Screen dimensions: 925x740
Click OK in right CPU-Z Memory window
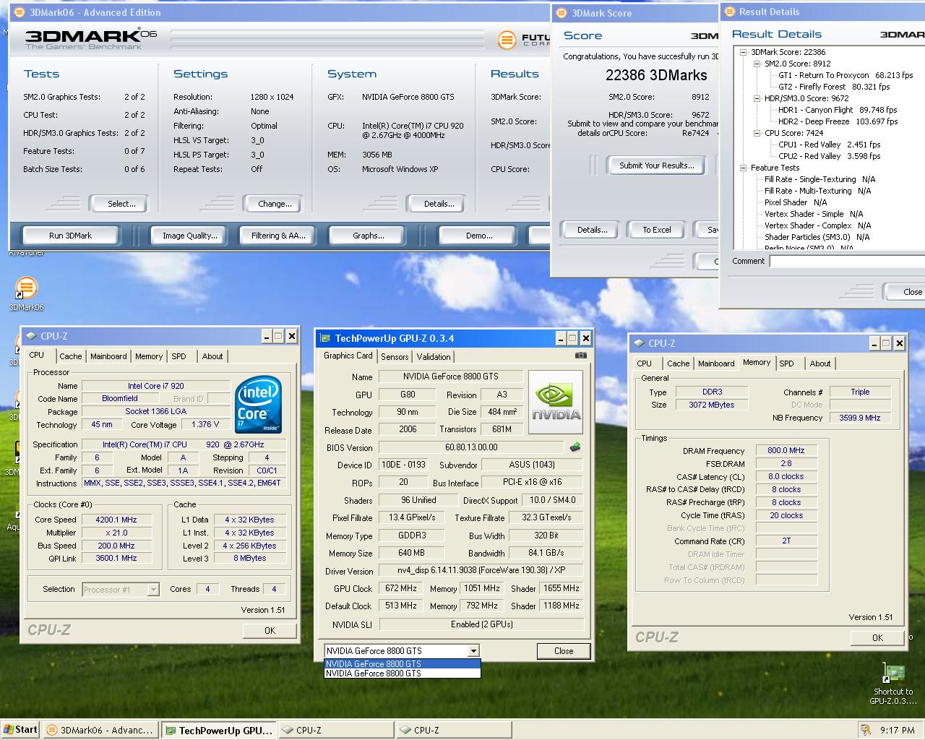click(877, 637)
